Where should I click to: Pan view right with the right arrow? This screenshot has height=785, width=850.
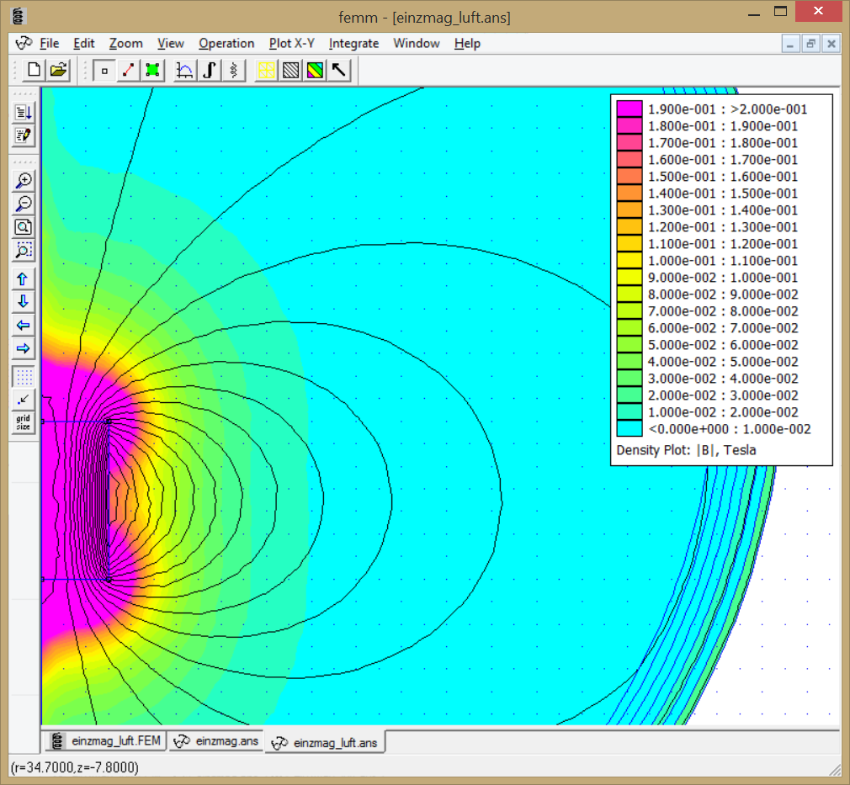click(x=24, y=348)
